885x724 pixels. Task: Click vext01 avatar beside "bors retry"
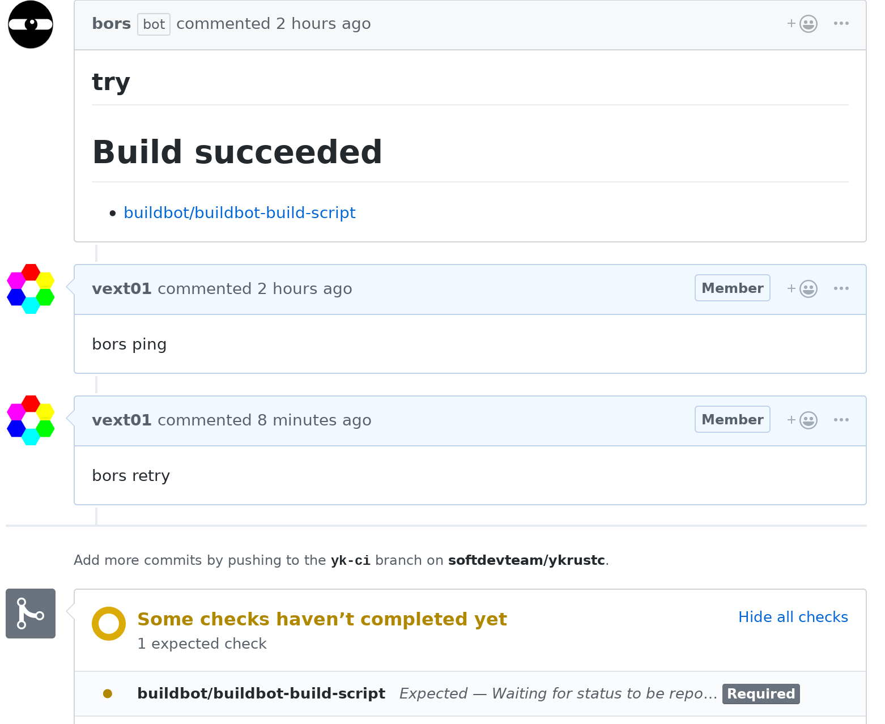point(31,420)
